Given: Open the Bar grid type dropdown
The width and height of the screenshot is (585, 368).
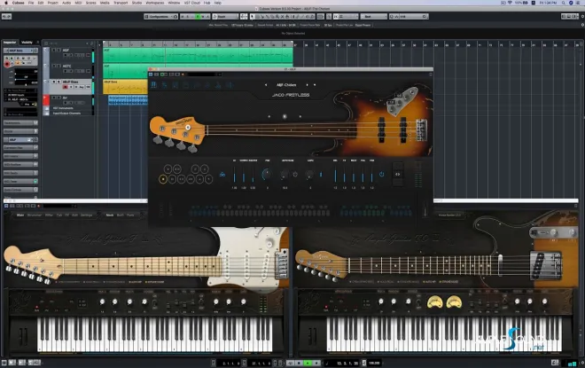Looking at the screenshot, I should coord(373,17).
